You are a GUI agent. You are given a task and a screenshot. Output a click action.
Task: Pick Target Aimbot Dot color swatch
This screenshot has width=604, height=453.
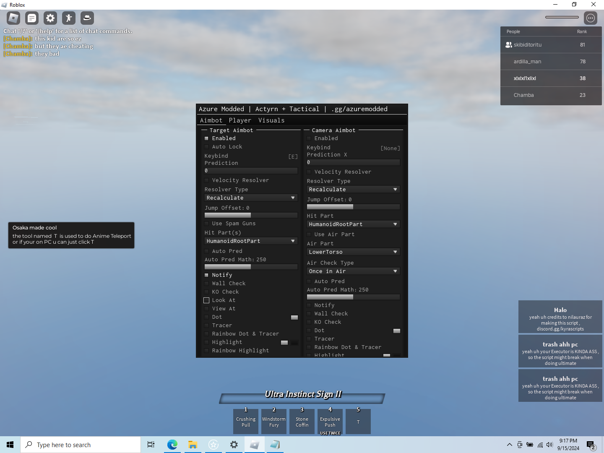tap(294, 318)
